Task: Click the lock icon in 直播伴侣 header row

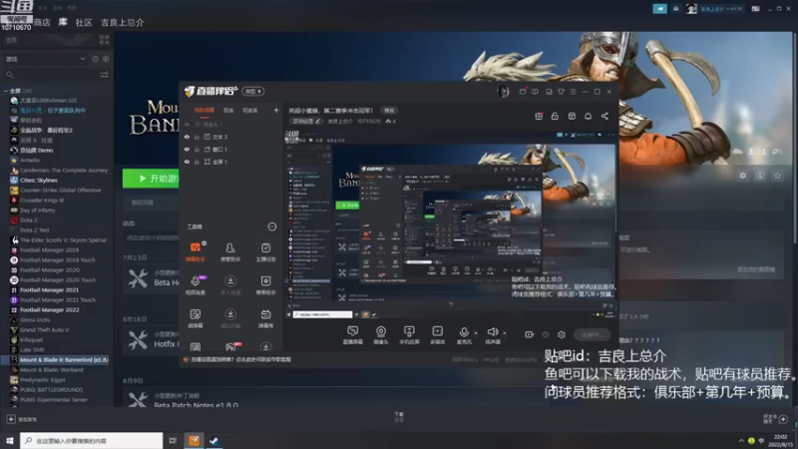Action: [555, 116]
